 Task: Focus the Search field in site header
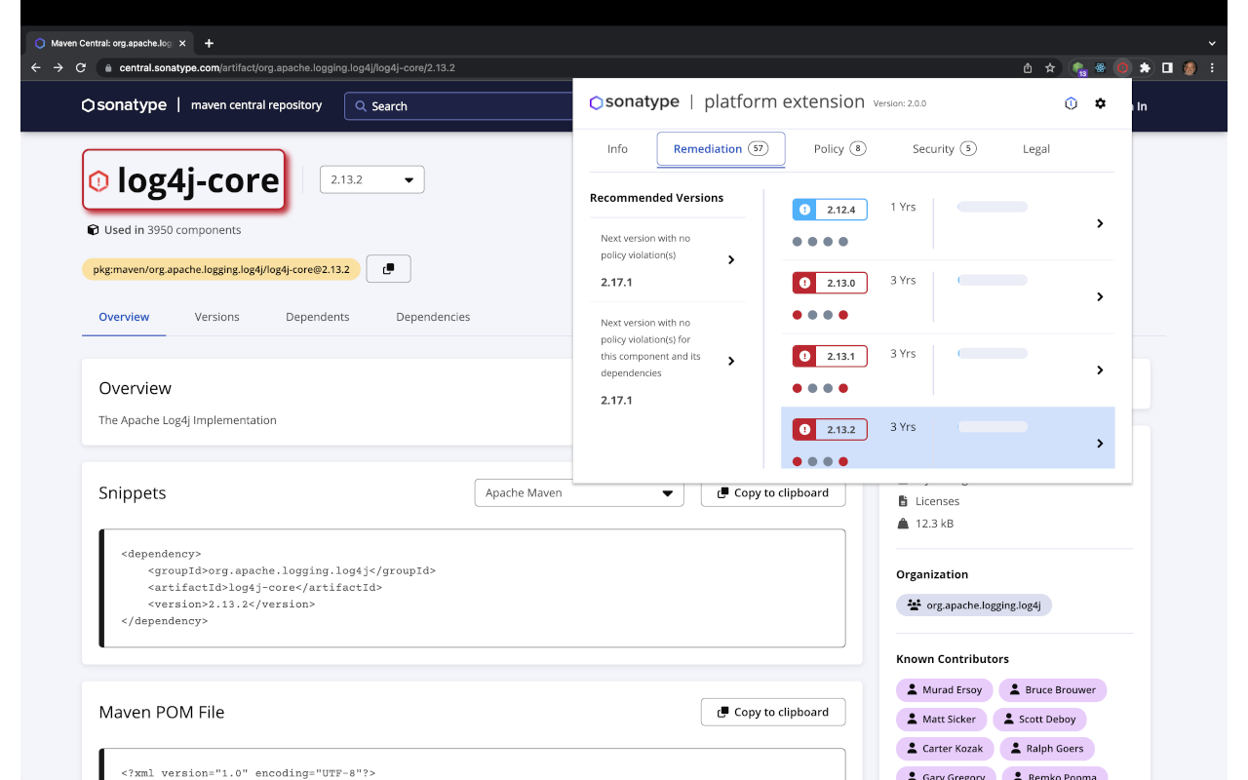(458, 106)
